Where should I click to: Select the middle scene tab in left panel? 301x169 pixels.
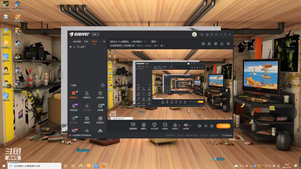(86, 41)
